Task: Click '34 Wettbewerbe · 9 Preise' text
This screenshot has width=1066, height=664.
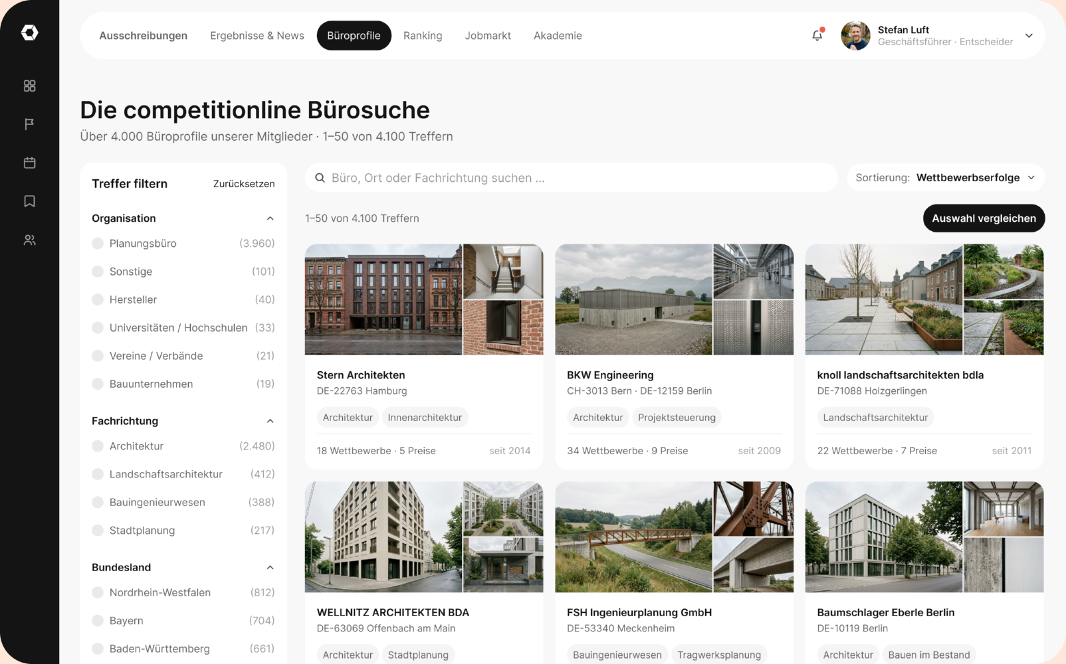Action: 627,451
